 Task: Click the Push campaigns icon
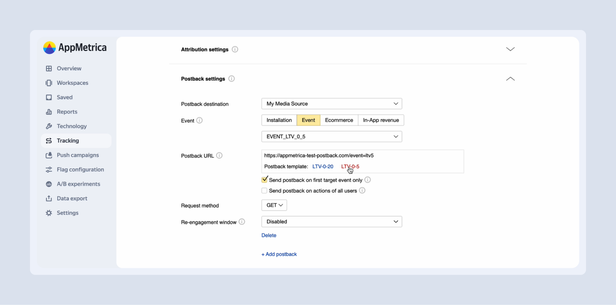[x=49, y=155]
